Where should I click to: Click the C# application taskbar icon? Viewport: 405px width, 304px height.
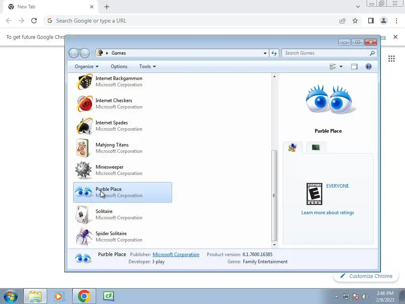(x=108, y=296)
